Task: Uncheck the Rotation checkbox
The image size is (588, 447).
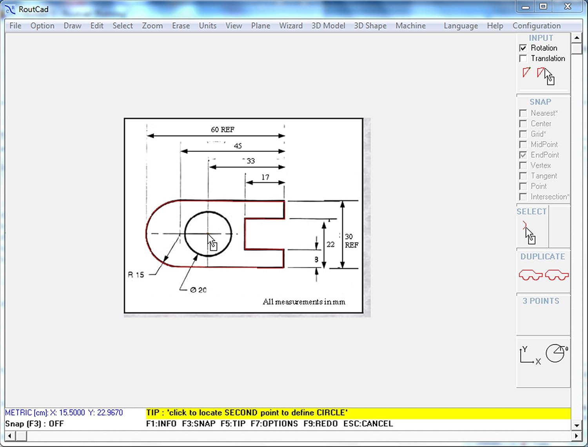Action: click(x=523, y=48)
